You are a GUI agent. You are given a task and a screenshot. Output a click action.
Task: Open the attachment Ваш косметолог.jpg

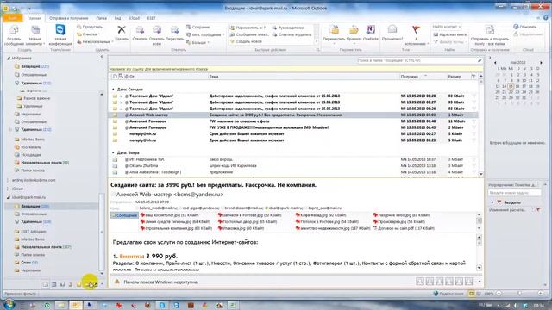169,215
